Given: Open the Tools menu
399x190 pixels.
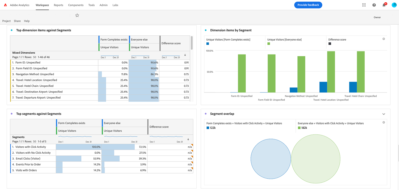Looking at the screenshot, I should point(92,5).
